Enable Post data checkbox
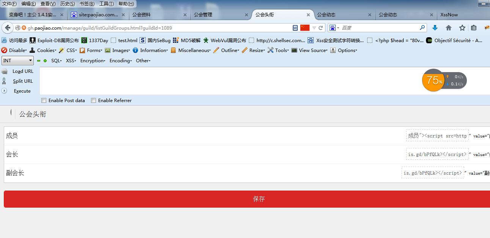The width and height of the screenshot is (490, 238). pos(44,101)
